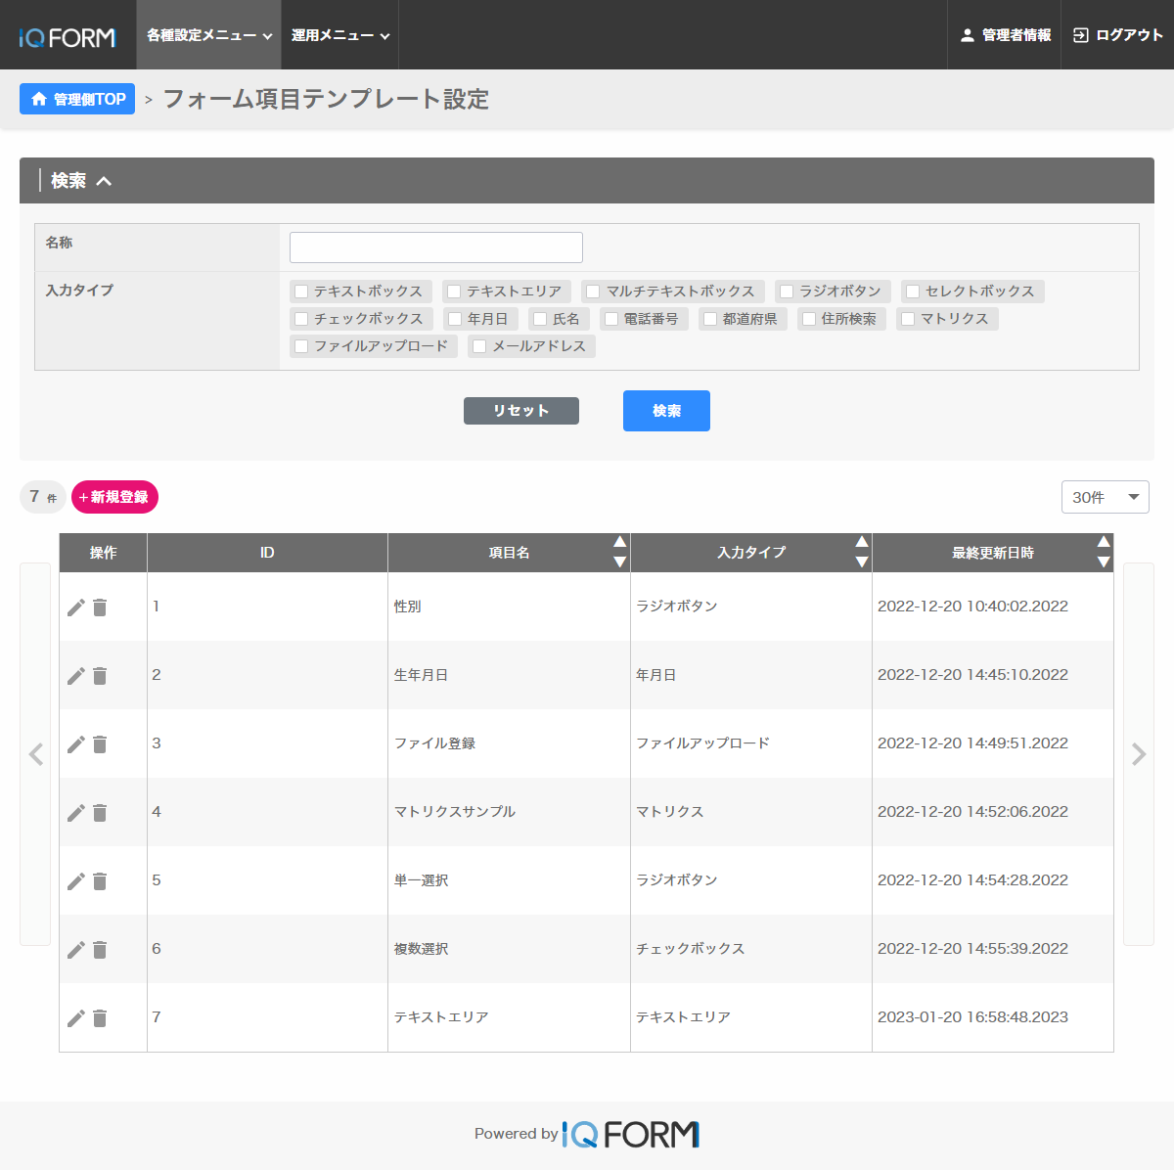Click the previous page left chevron arrow

pyautogui.click(x=36, y=754)
